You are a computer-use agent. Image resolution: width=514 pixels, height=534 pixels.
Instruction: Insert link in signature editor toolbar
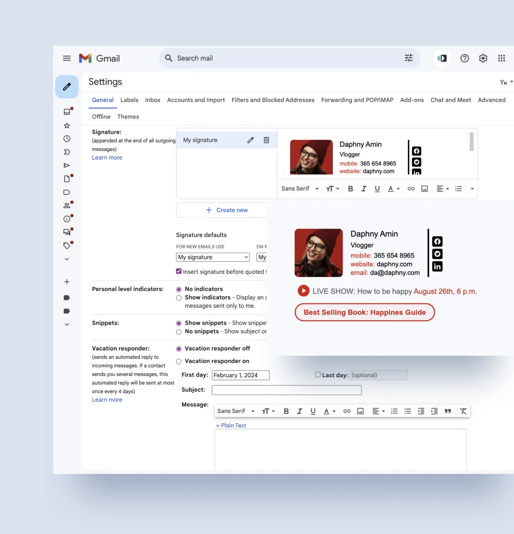point(411,188)
